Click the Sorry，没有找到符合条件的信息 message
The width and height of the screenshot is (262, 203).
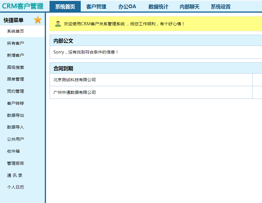86,52
